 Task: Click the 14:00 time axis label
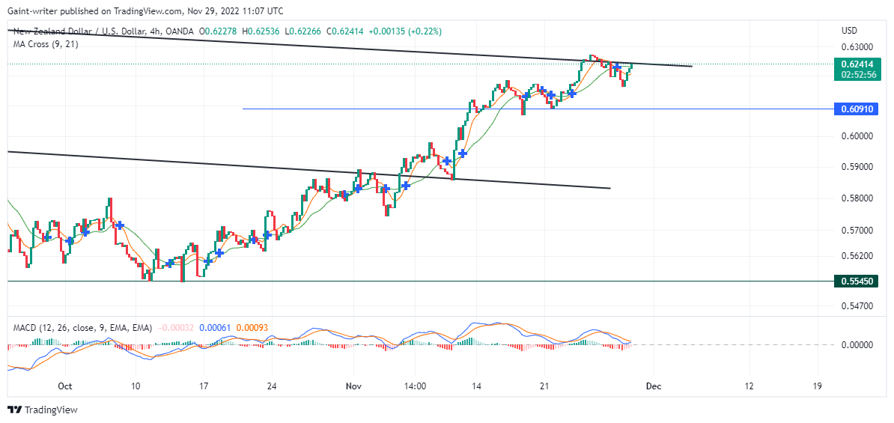coord(415,386)
